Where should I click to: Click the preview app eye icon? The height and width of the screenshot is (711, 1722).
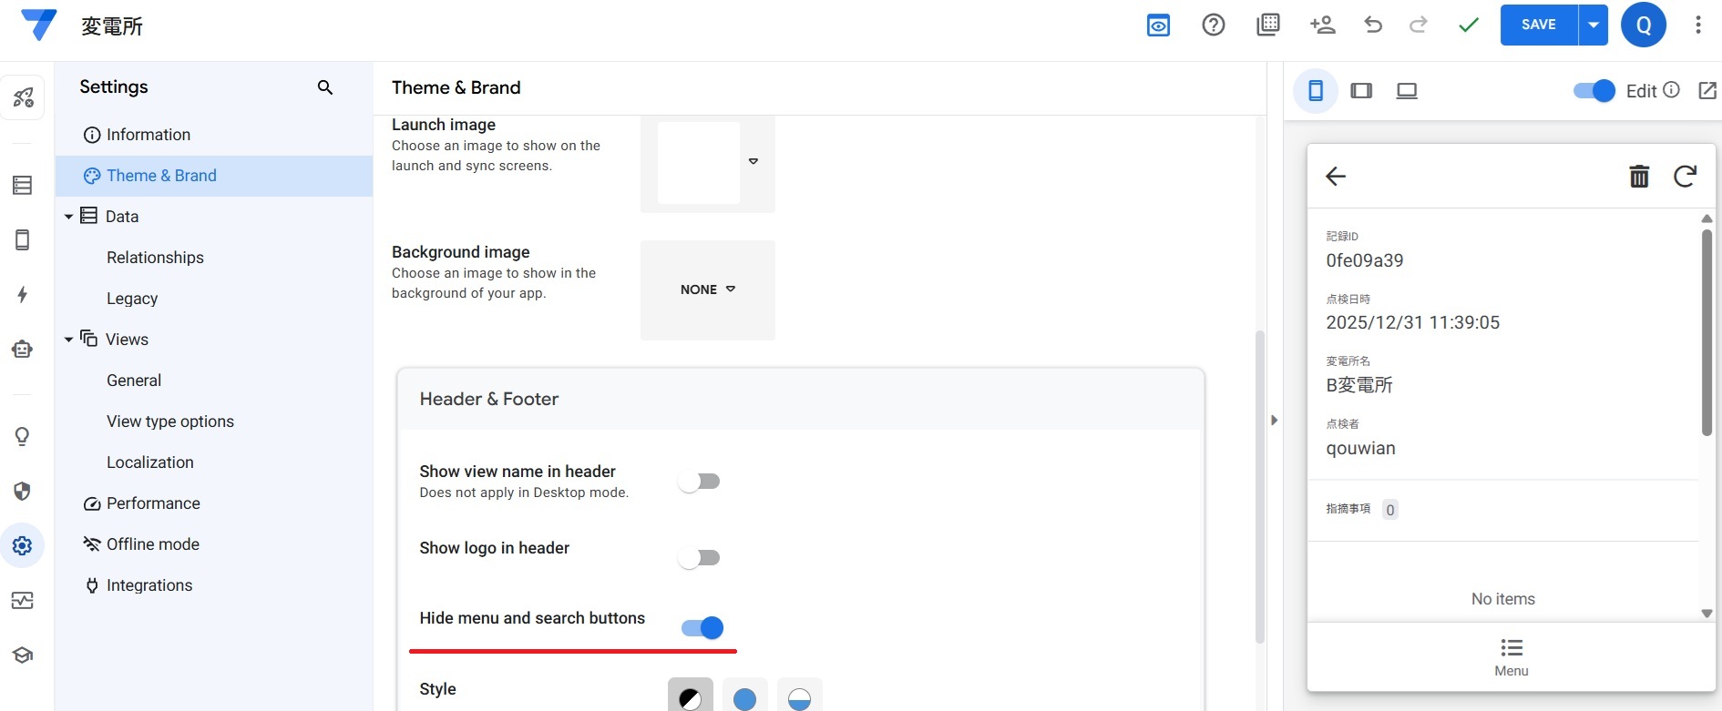pos(1158,25)
